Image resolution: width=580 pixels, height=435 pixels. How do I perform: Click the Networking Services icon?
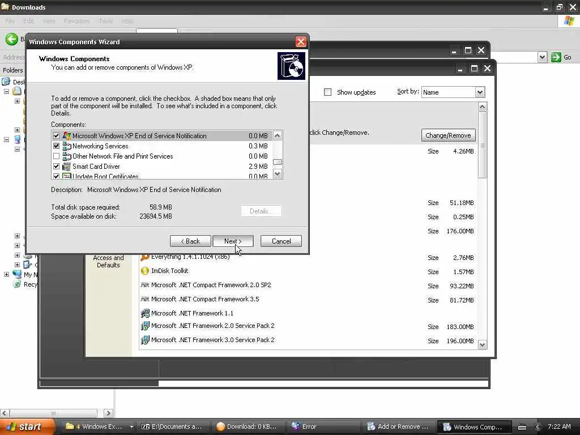pyautogui.click(x=67, y=146)
